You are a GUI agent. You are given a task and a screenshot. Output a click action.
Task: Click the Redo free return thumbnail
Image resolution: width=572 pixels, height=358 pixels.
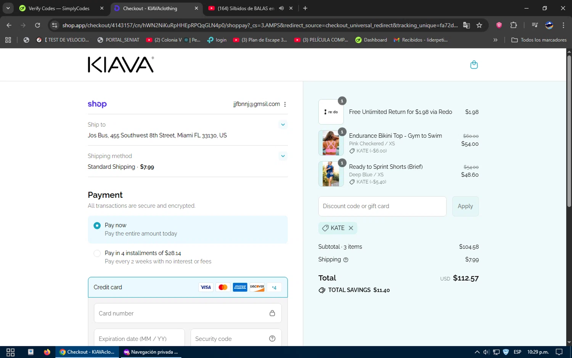click(331, 112)
